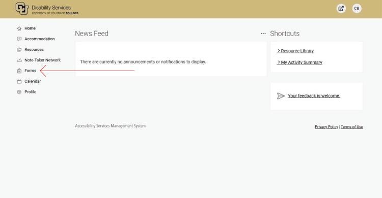Image resolution: width=382 pixels, height=198 pixels.
Task: Click the Accommodation sidebar icon
Action: tap(19, 39)
